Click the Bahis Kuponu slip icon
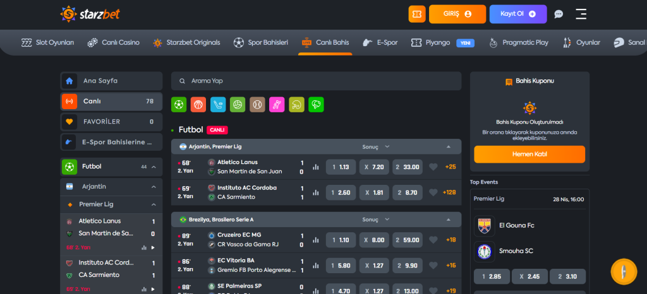Viewport: 647px width, 294px height. click(x=509, y=81)
